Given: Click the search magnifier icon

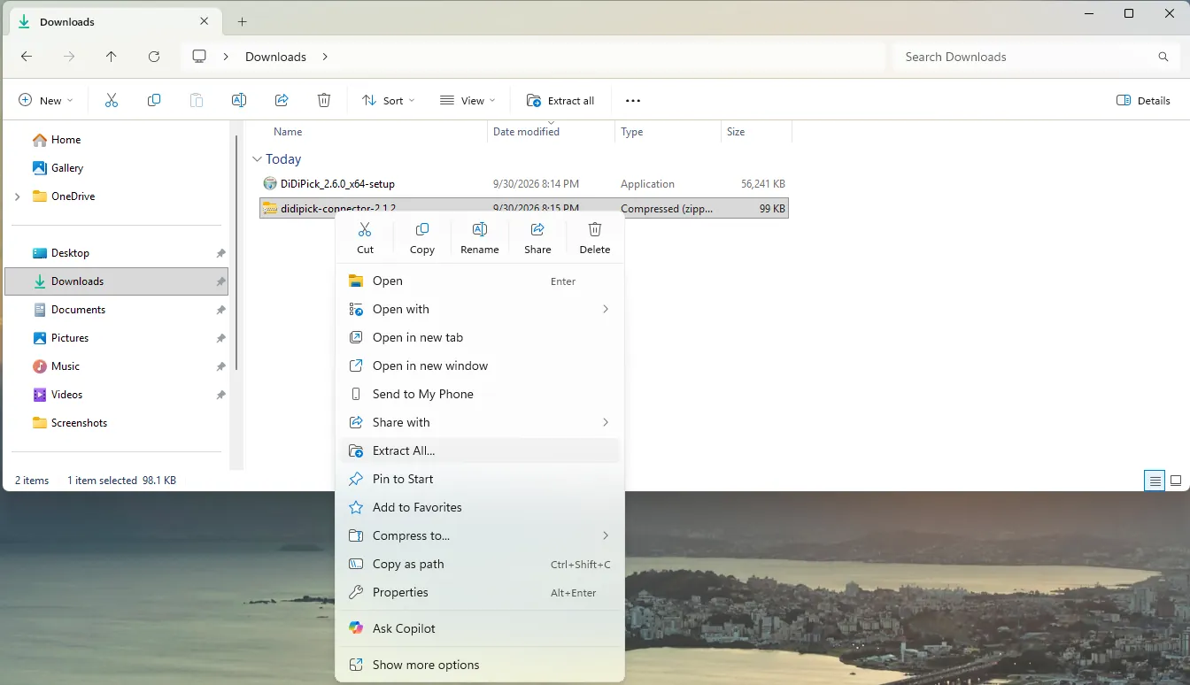Looking at the screenshot, I should 1163,57.
